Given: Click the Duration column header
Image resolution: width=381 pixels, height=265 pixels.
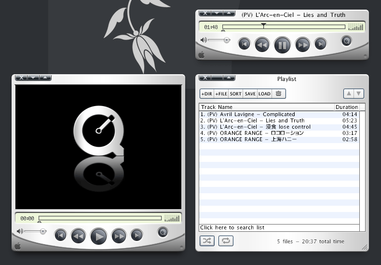Looking at the screenshot, I should pos(347,107).
